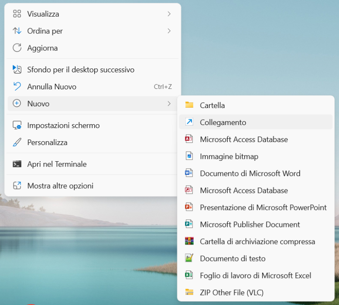Select Collegamento to create a shortcut
339x305 pixels.
[223, 122]
